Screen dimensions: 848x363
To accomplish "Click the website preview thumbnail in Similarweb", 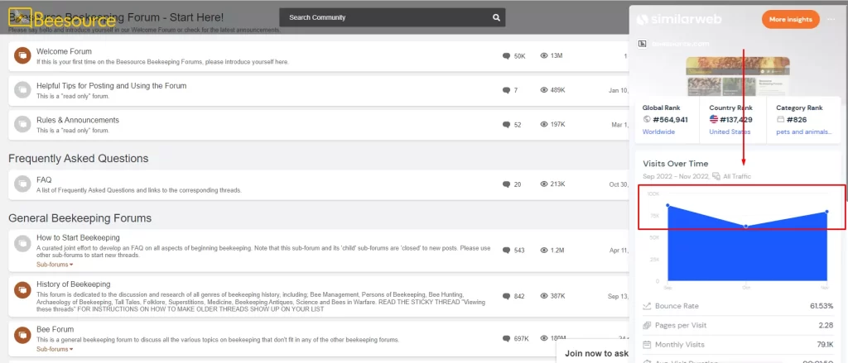I will click(x=738, y=75).
